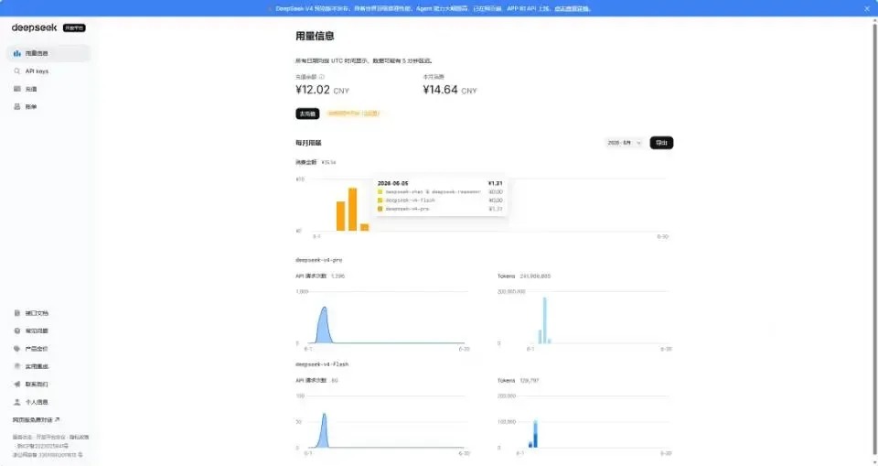The width and height of the screenshot is (878, 466).
Task: Click the deepseek-v4-flash section heading
Action: [322, 364]
